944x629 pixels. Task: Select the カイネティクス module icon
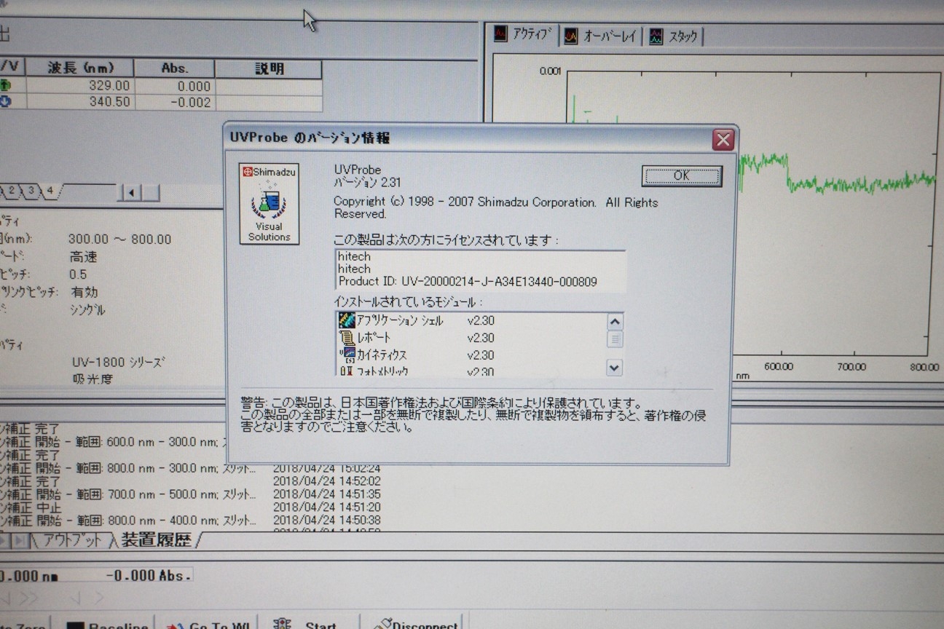tap(347, 355)
